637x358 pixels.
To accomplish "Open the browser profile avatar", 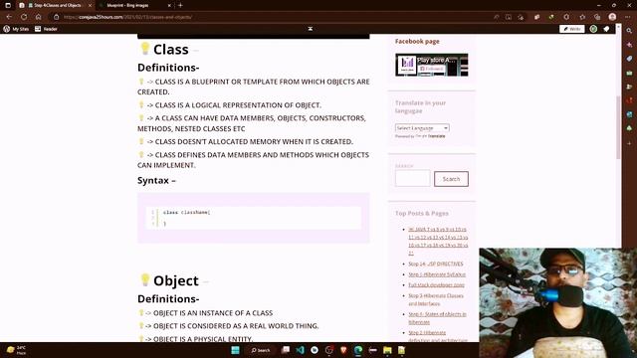I will tap(612, 17).
